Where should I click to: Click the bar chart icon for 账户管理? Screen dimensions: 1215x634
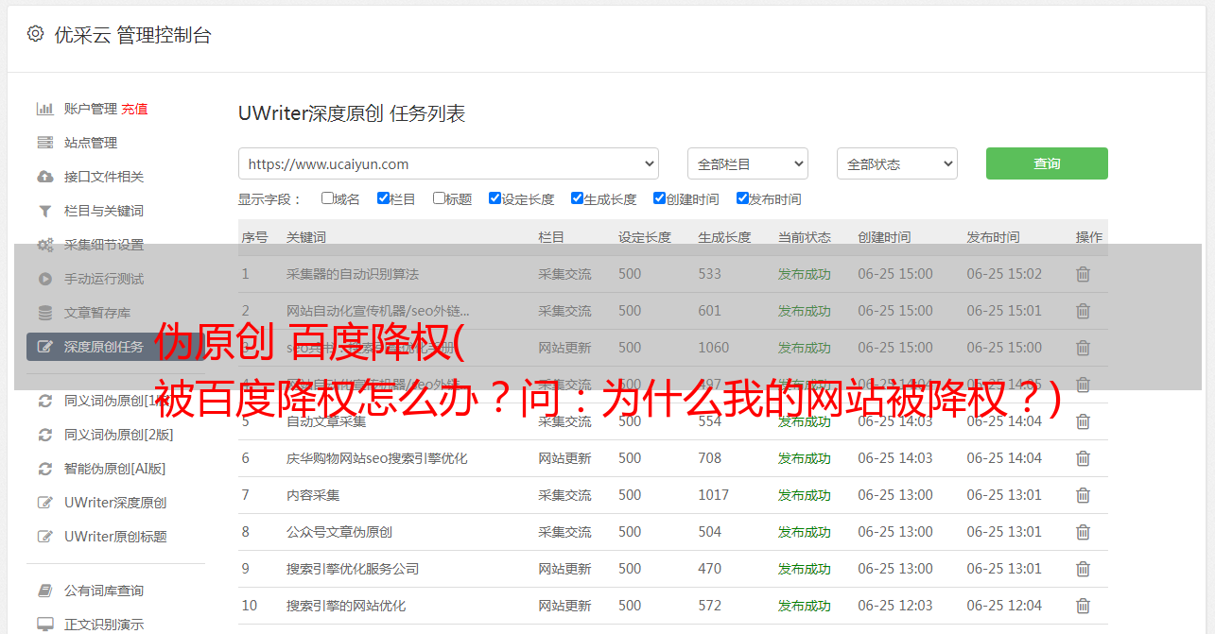(44, 109)
